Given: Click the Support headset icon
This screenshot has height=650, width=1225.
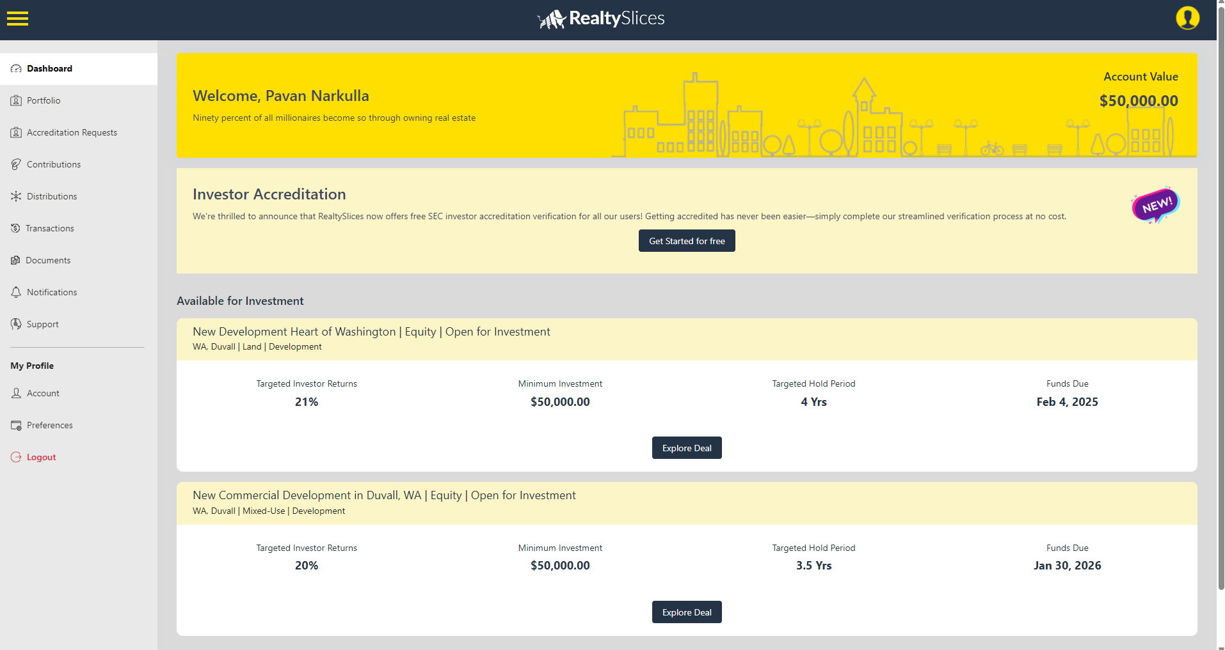Looking at the screenshot, I should pos(16,324).
